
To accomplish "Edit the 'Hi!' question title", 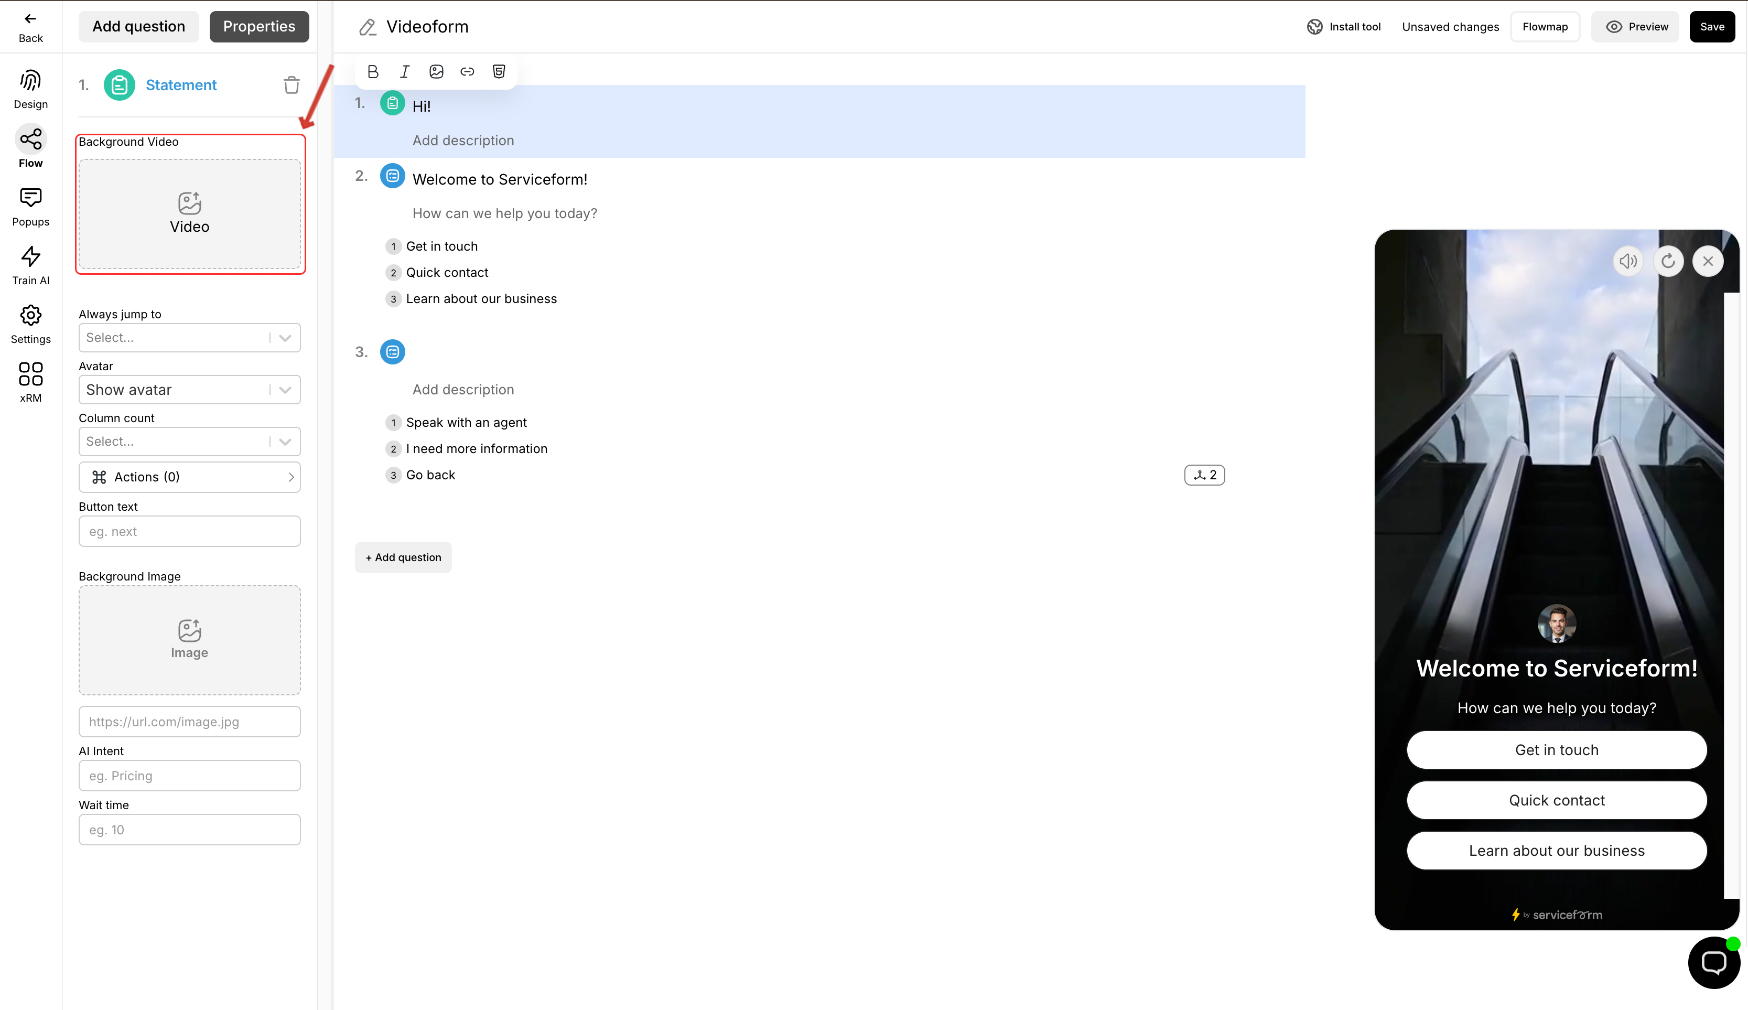I will 422,106.
